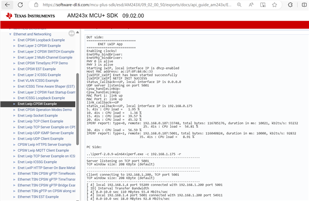Open Enet Layer 2 Multi-Channel Example
The width and height of the screenshot is (309, 201).
pos(45,57)
